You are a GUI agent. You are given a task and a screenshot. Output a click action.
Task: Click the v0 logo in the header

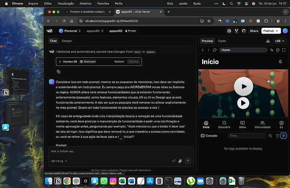click(49, 31)
